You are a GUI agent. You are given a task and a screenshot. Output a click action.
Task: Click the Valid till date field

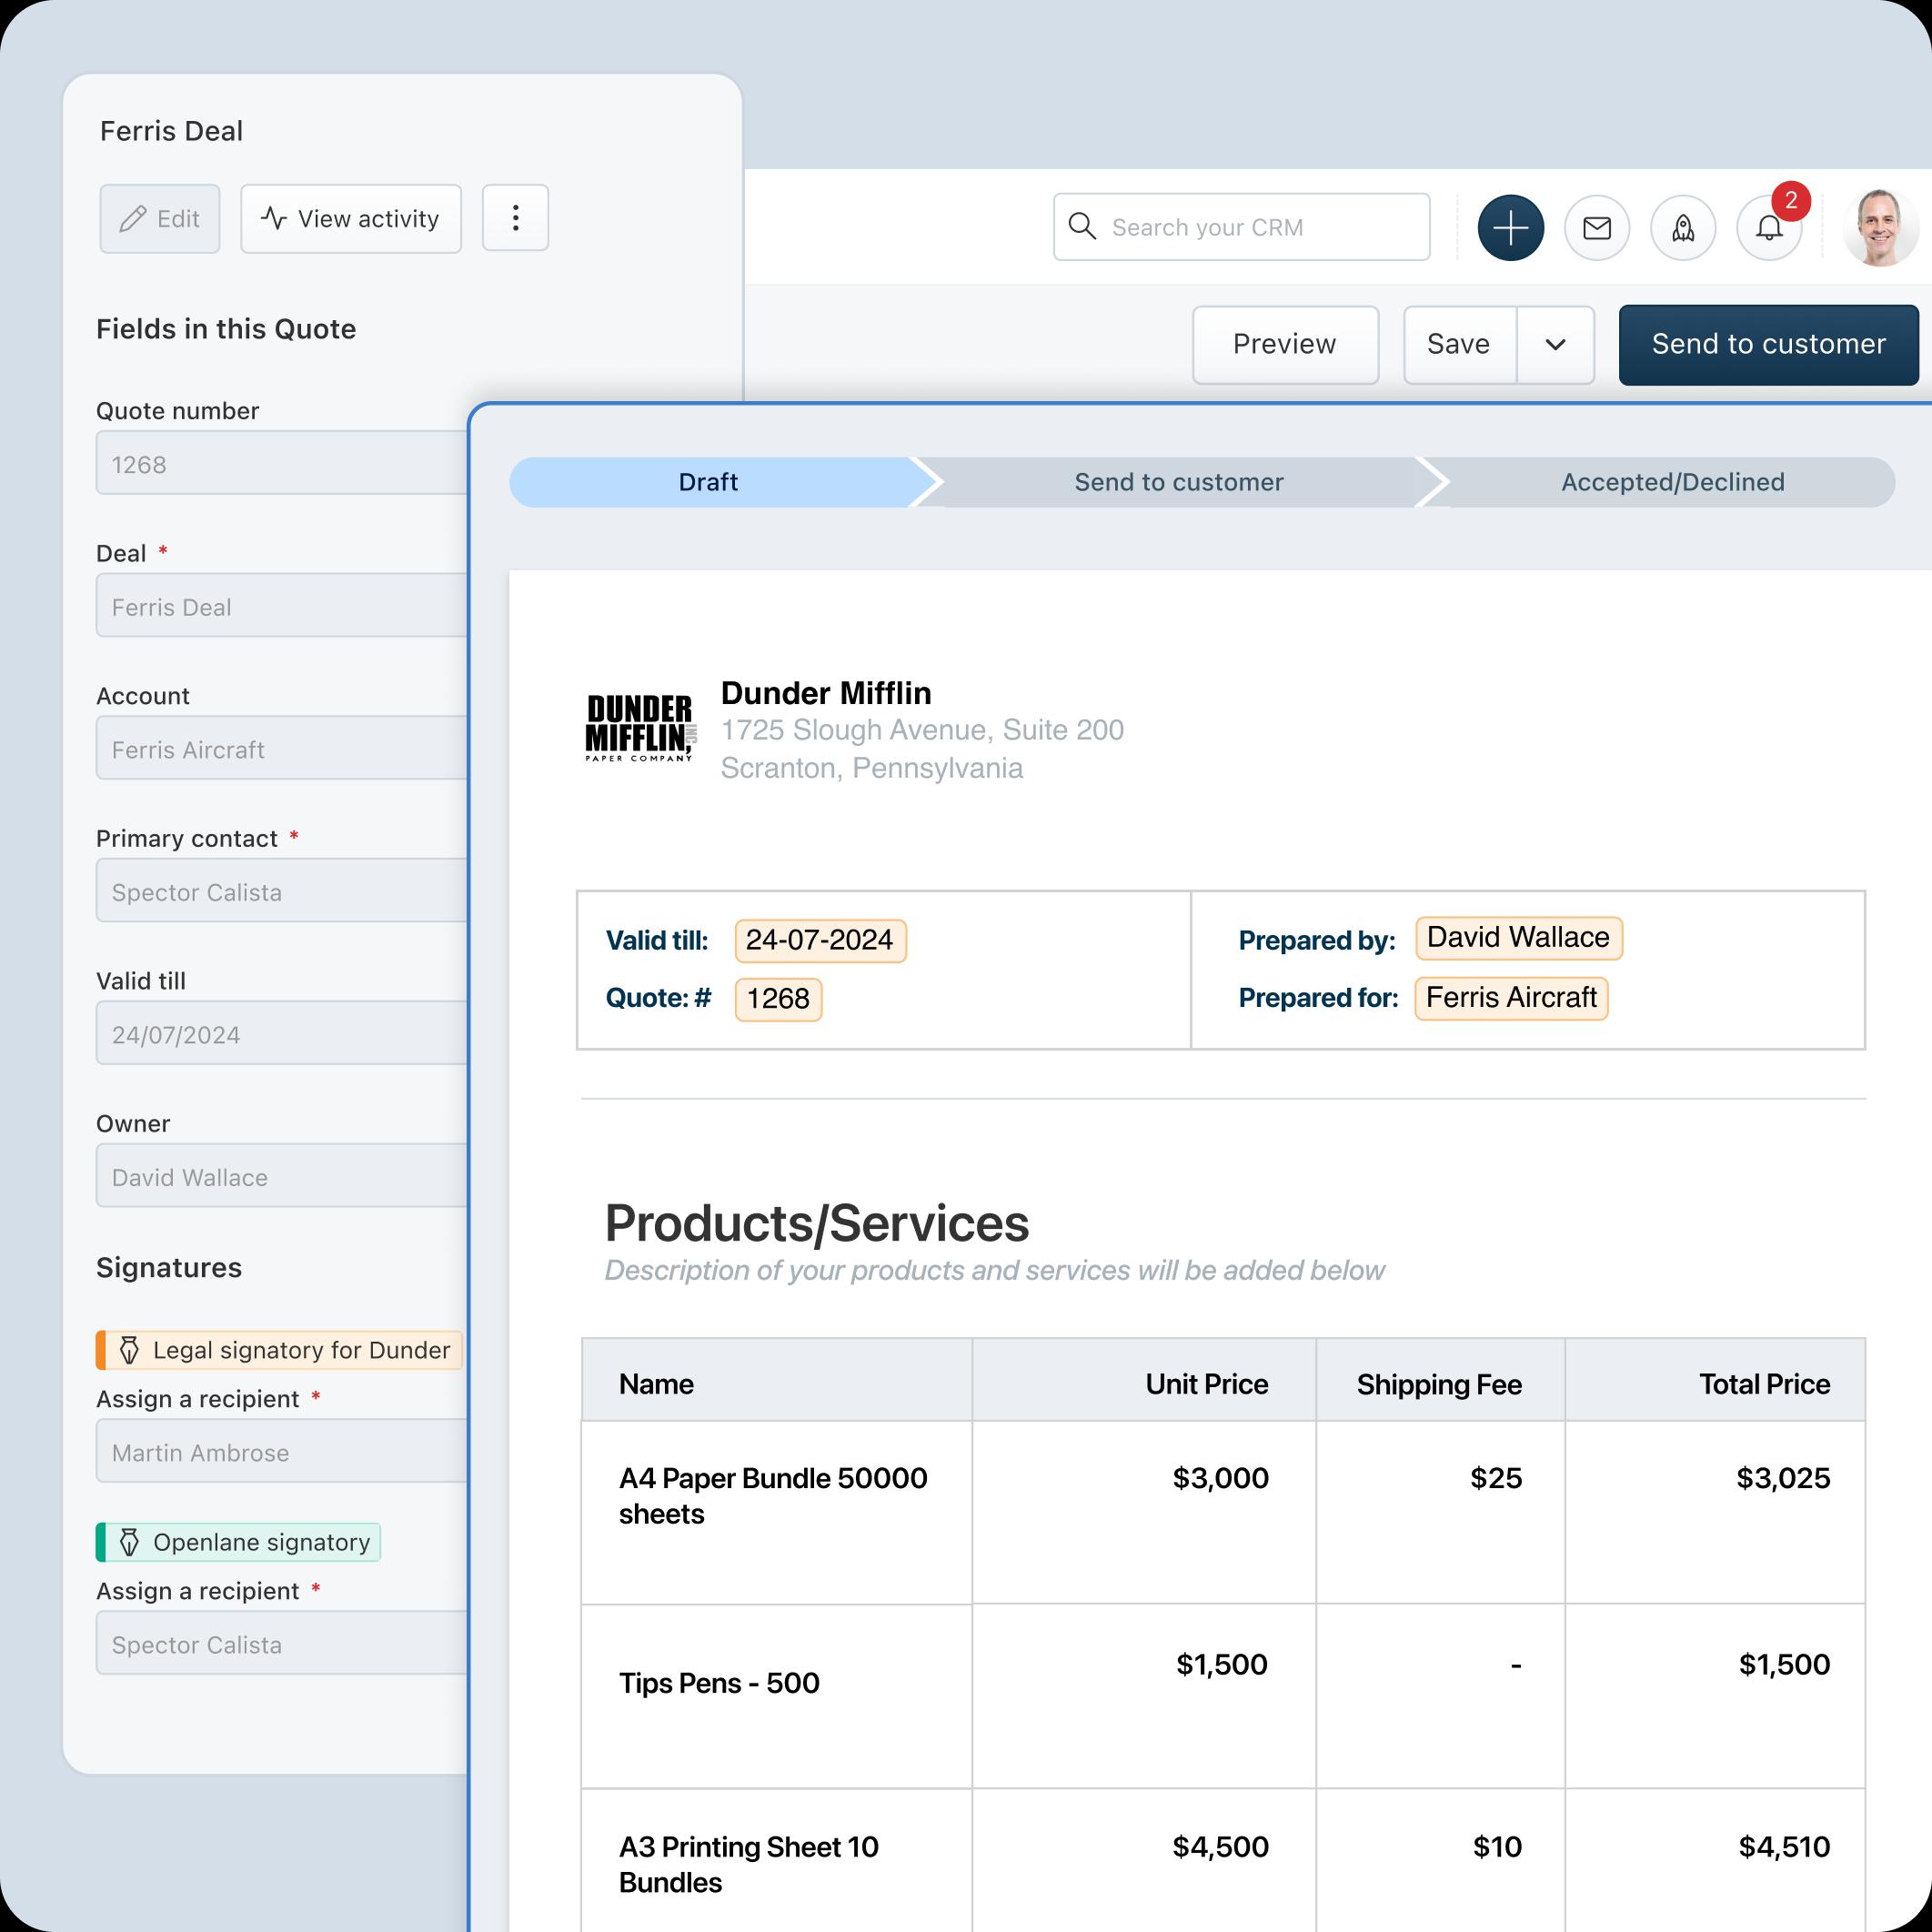click(x=282, y=1034)
